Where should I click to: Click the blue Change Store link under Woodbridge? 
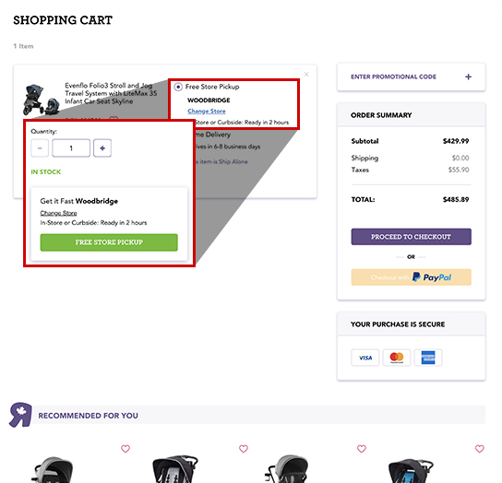pos(207,111)
